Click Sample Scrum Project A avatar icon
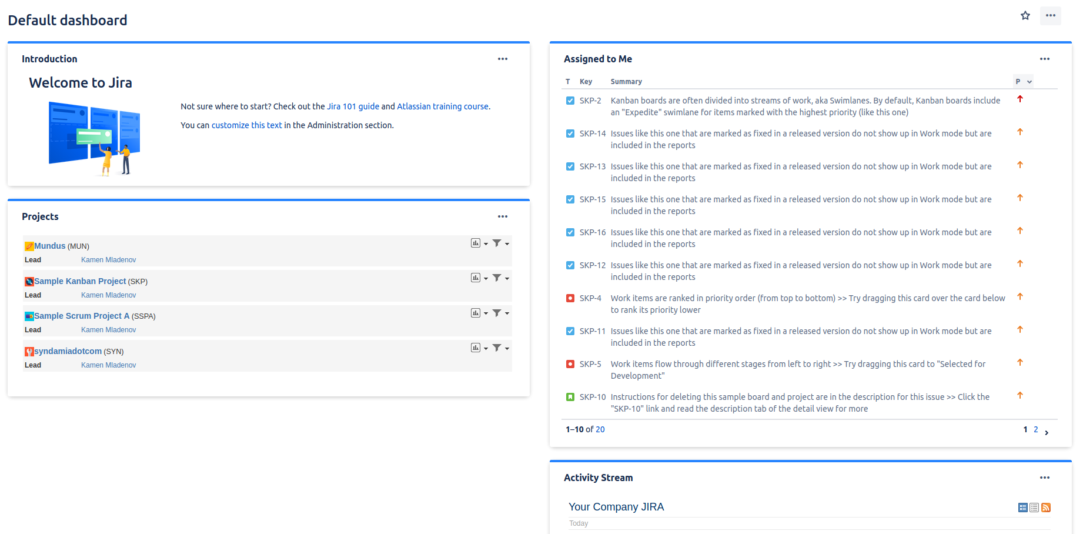 point(29,316)
